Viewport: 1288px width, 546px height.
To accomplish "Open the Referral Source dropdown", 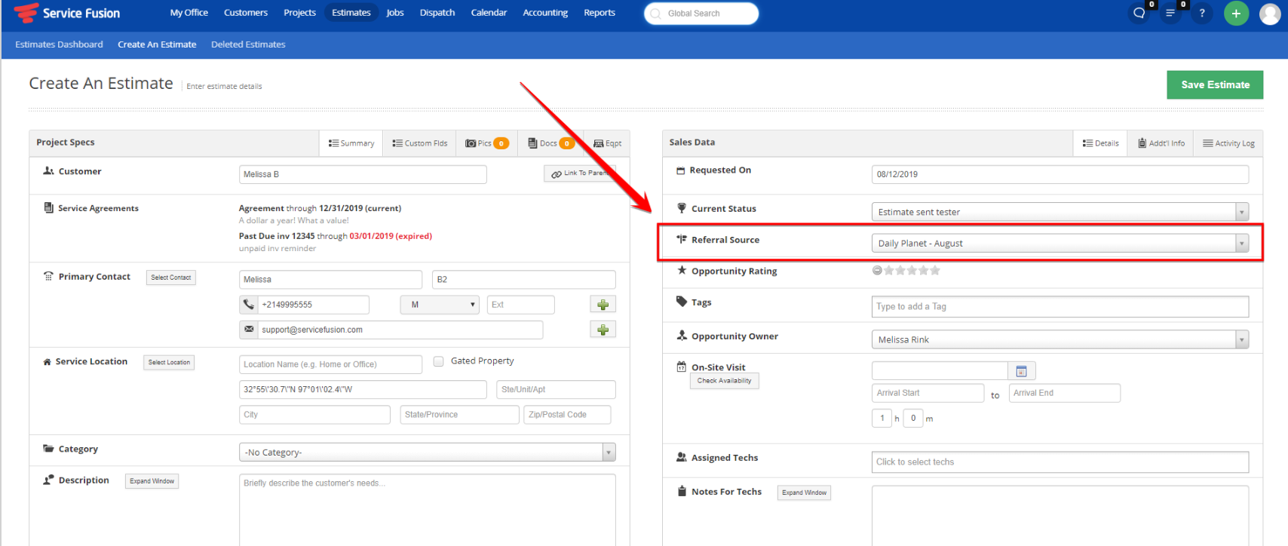I will point(1241,244).
